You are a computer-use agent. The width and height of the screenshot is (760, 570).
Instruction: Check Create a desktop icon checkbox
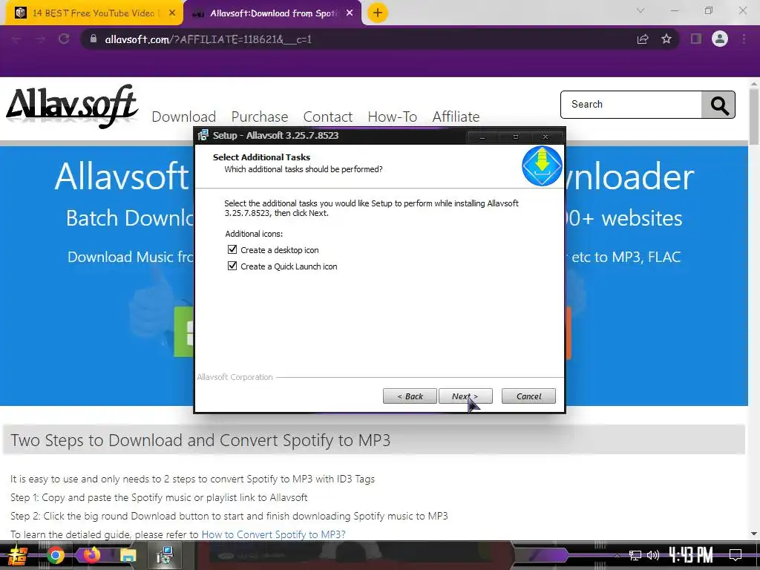tap(232, 249)
